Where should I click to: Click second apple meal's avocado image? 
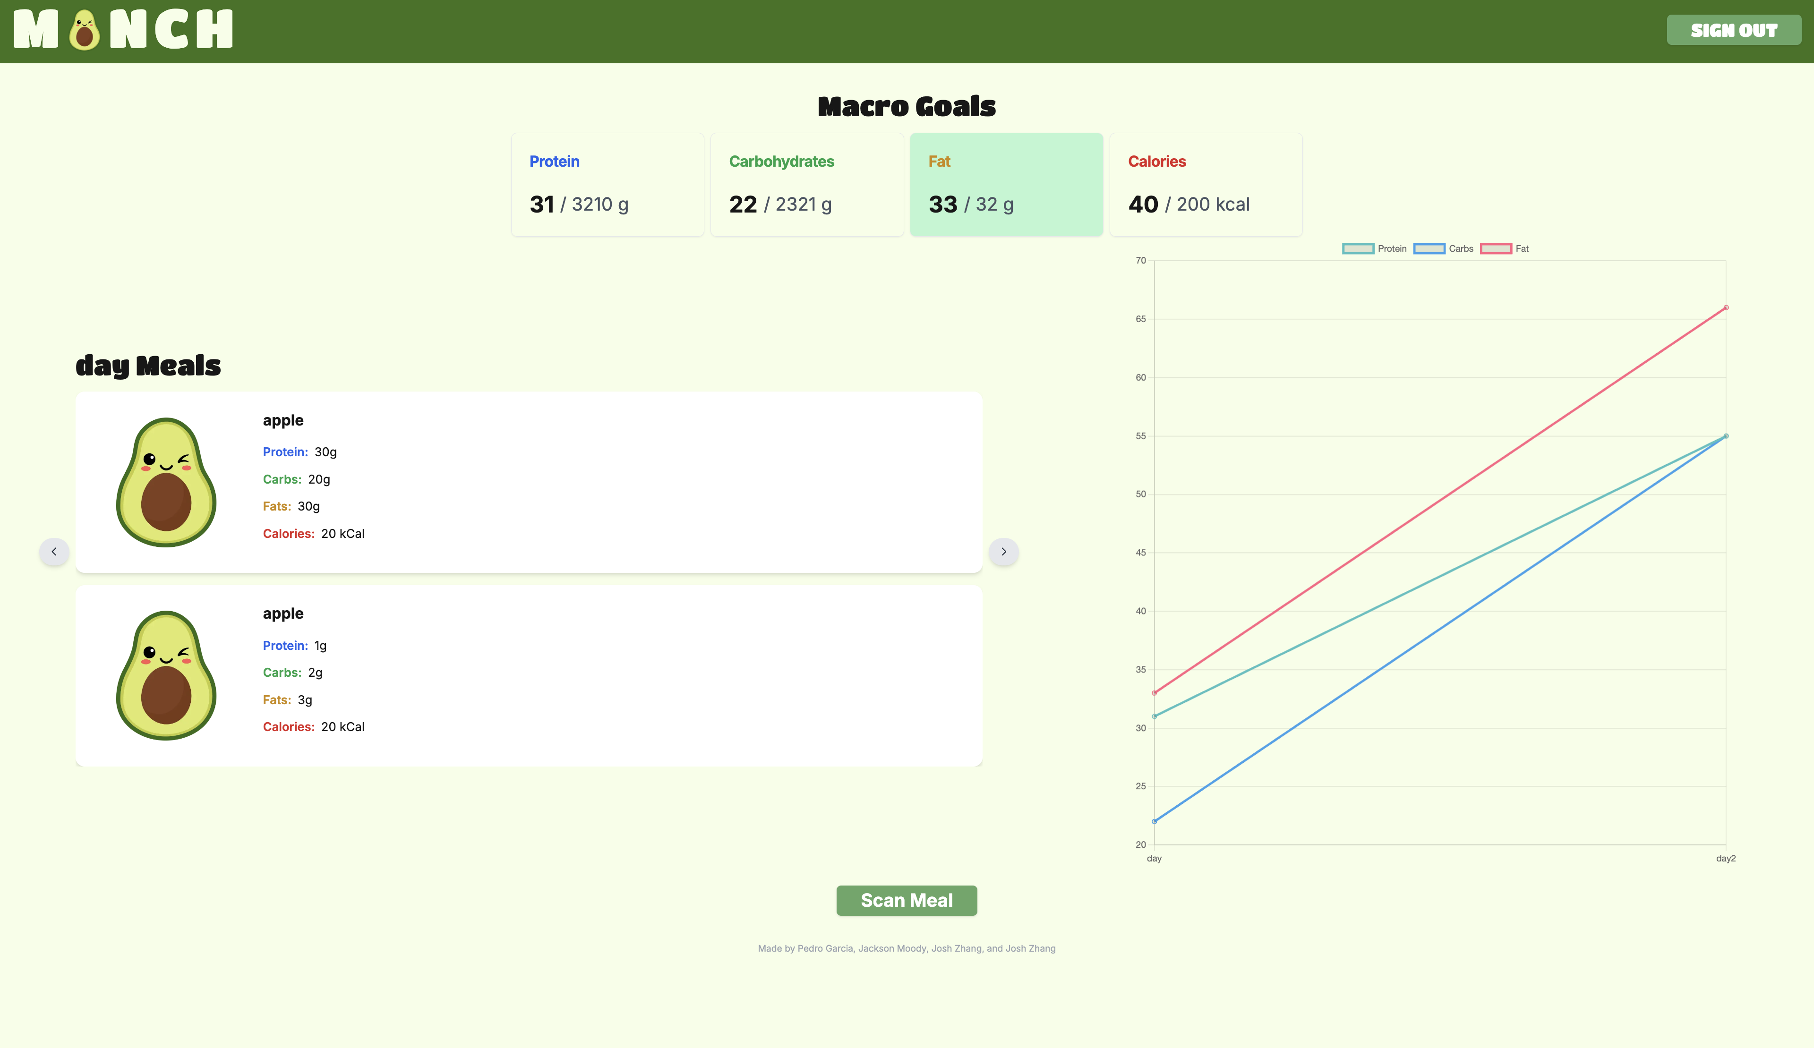pos(166,675)
